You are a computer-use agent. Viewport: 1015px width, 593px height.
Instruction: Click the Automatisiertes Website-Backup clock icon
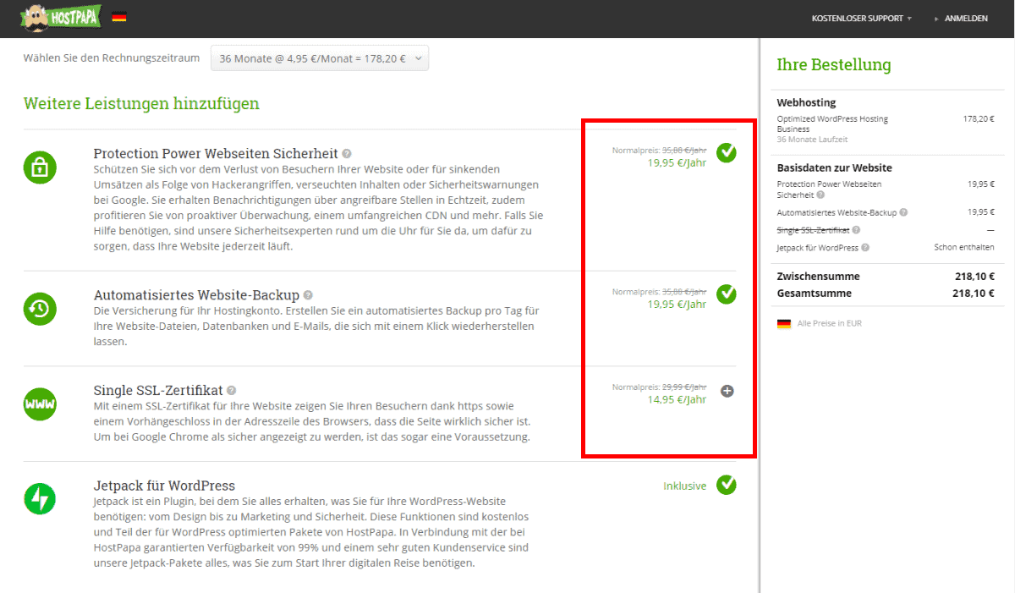40,310
